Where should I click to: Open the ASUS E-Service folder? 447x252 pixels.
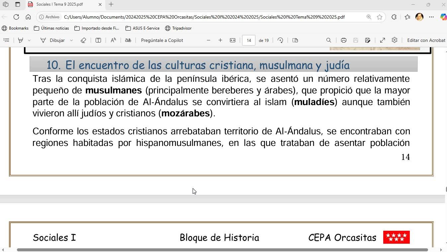click(142, 28)
